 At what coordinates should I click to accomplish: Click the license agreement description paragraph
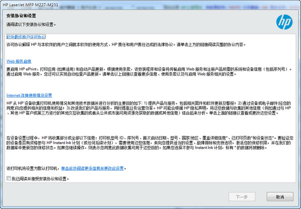(125, 44)
